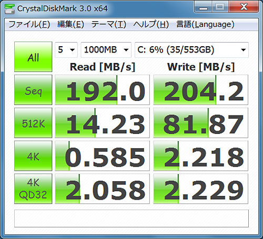Open the ヘルプ(H) menu

click(151, 24)
